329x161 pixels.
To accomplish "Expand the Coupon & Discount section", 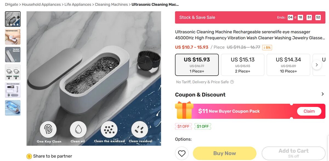I will click(323, 94).
